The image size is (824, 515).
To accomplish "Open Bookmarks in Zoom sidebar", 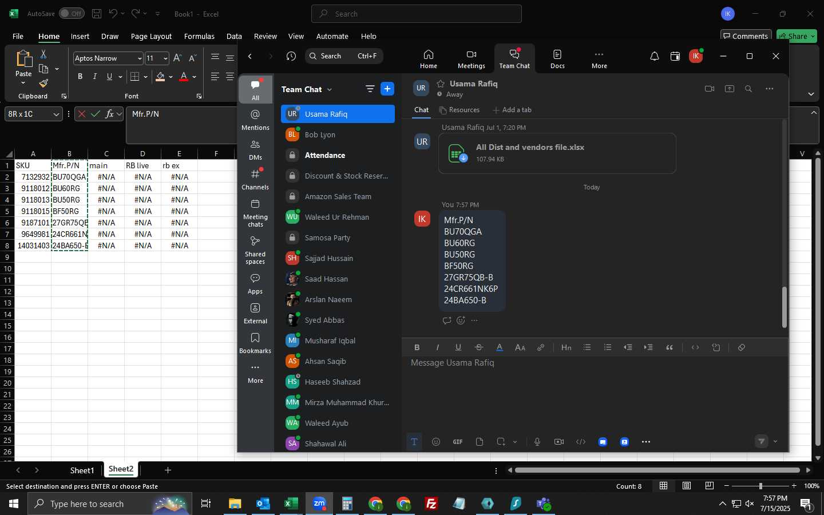I will pyautogui.click(x=255, y=343).
